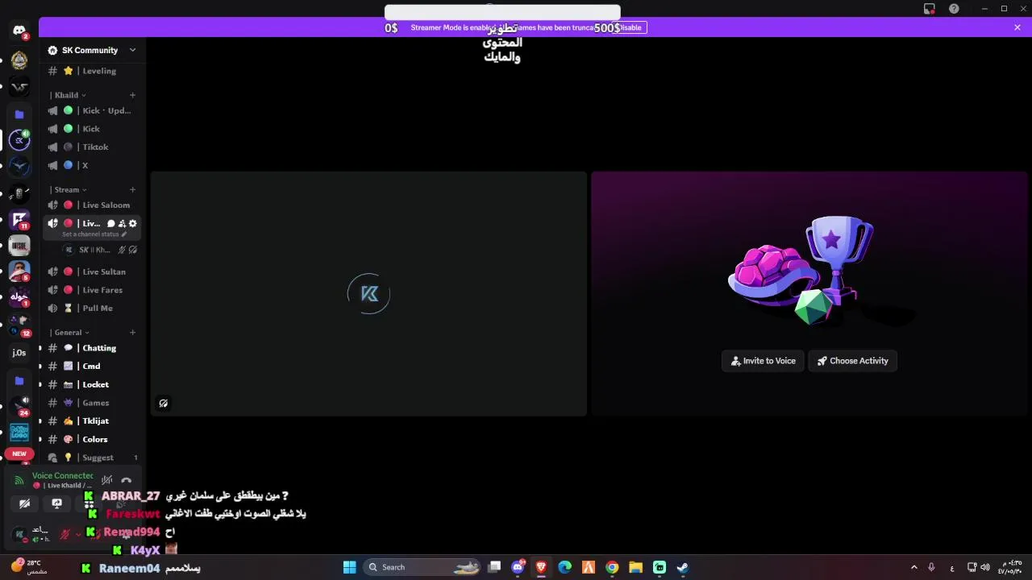The height and width of the screenshot is (580, 1032).
Task: Add a channel to the Stream category
Action: point(132,190)
